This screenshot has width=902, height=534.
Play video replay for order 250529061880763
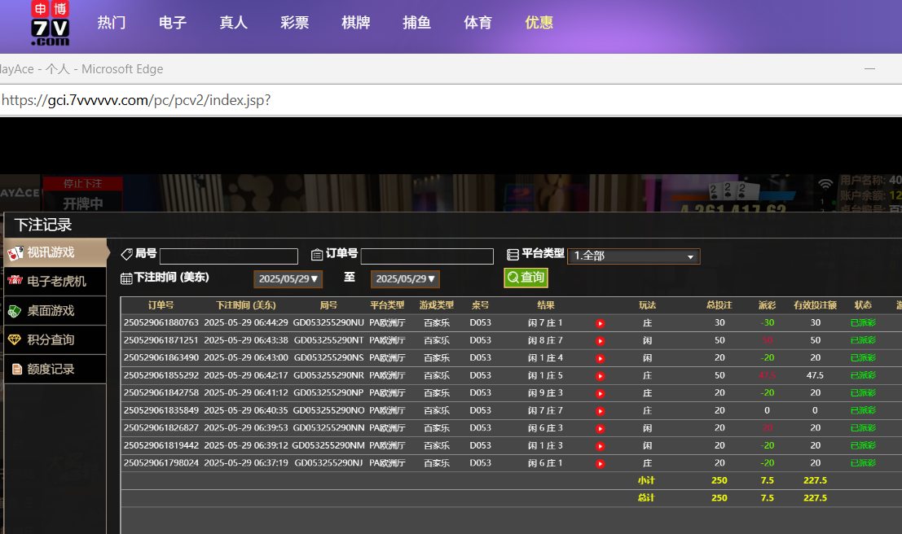(601, 323)
